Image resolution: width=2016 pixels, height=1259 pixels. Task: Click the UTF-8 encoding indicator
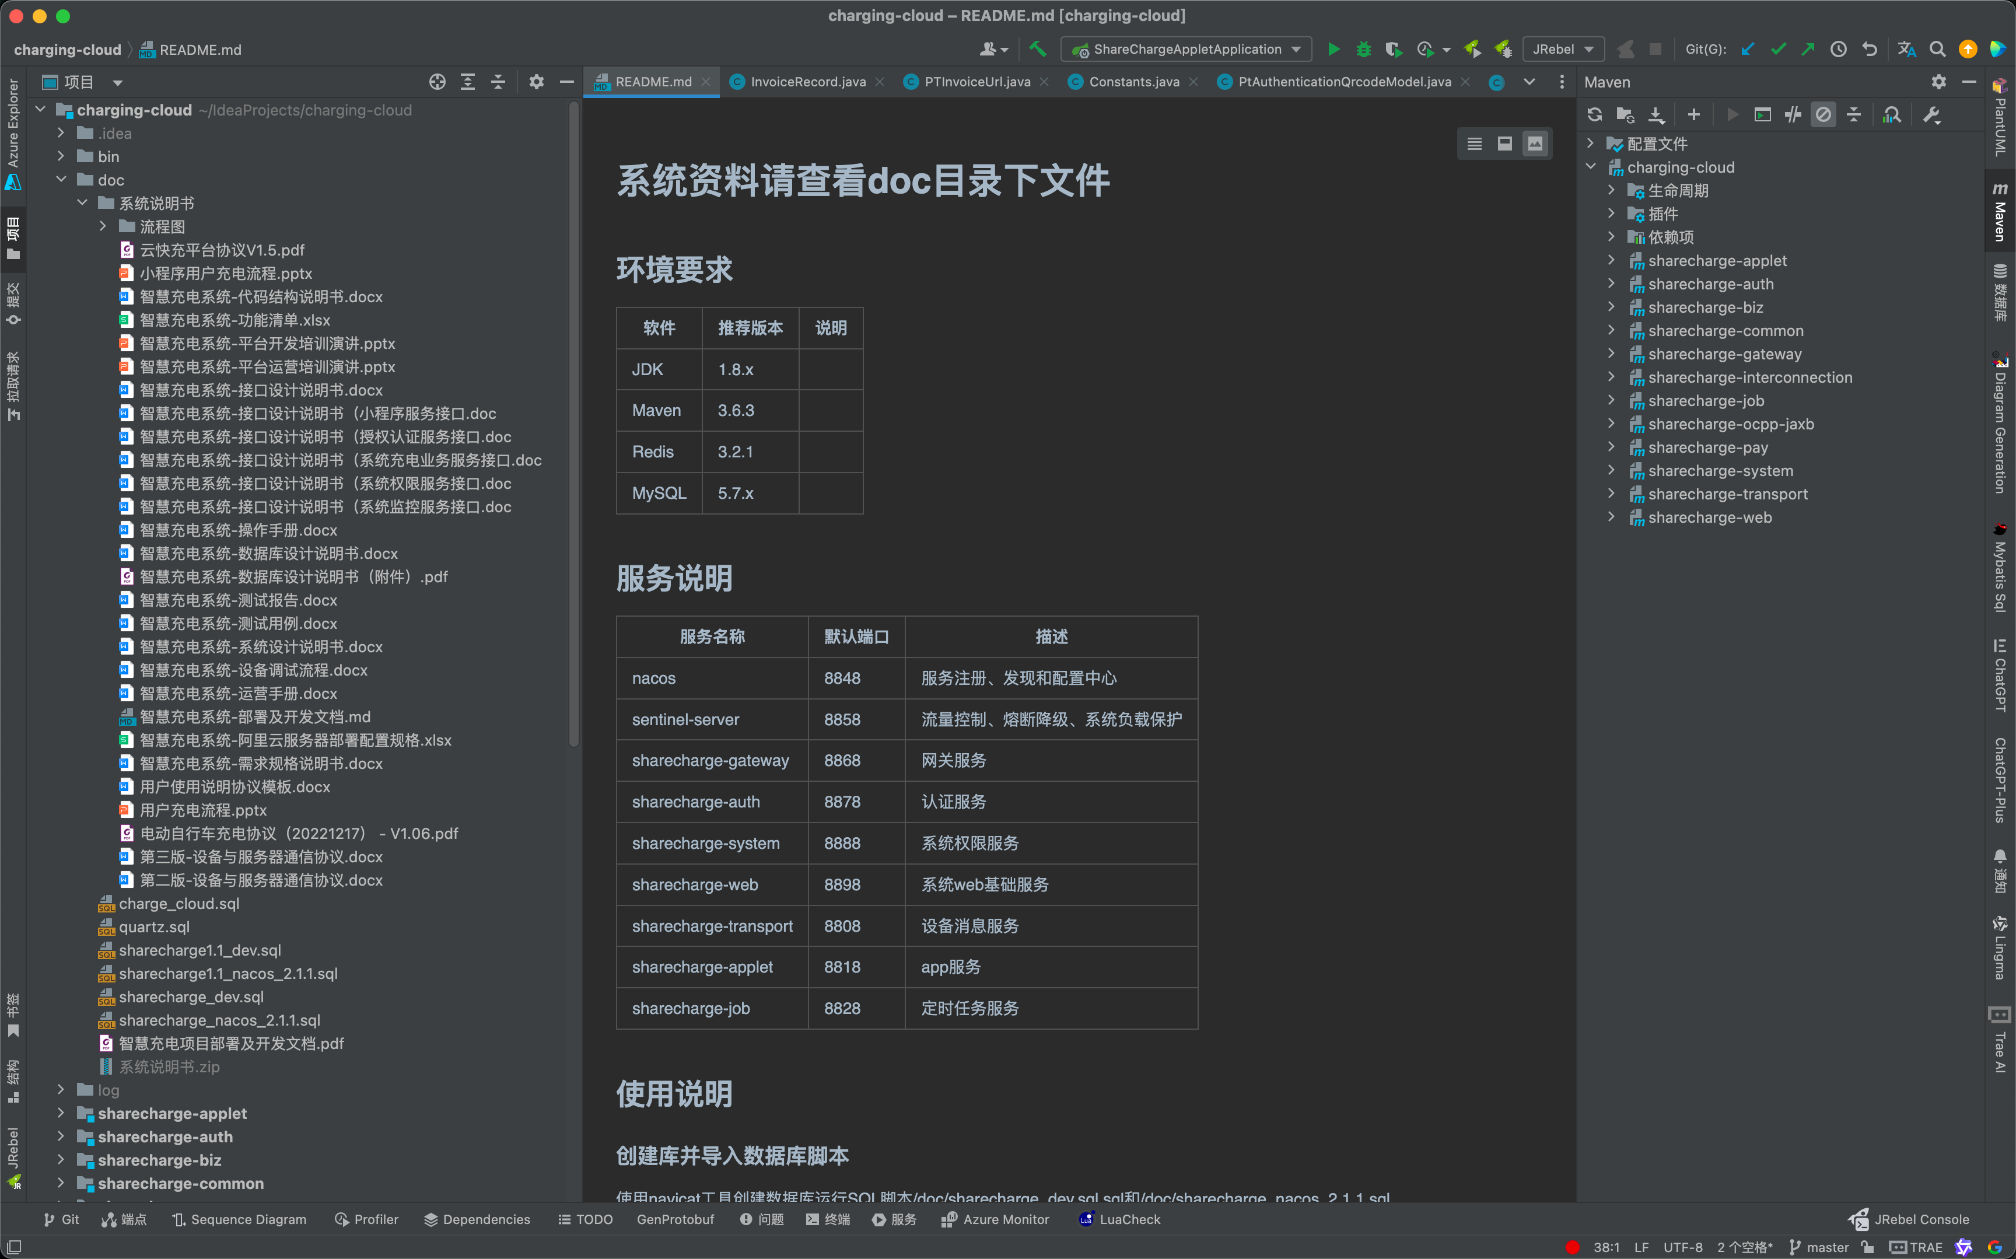tap(1683, 1247)
